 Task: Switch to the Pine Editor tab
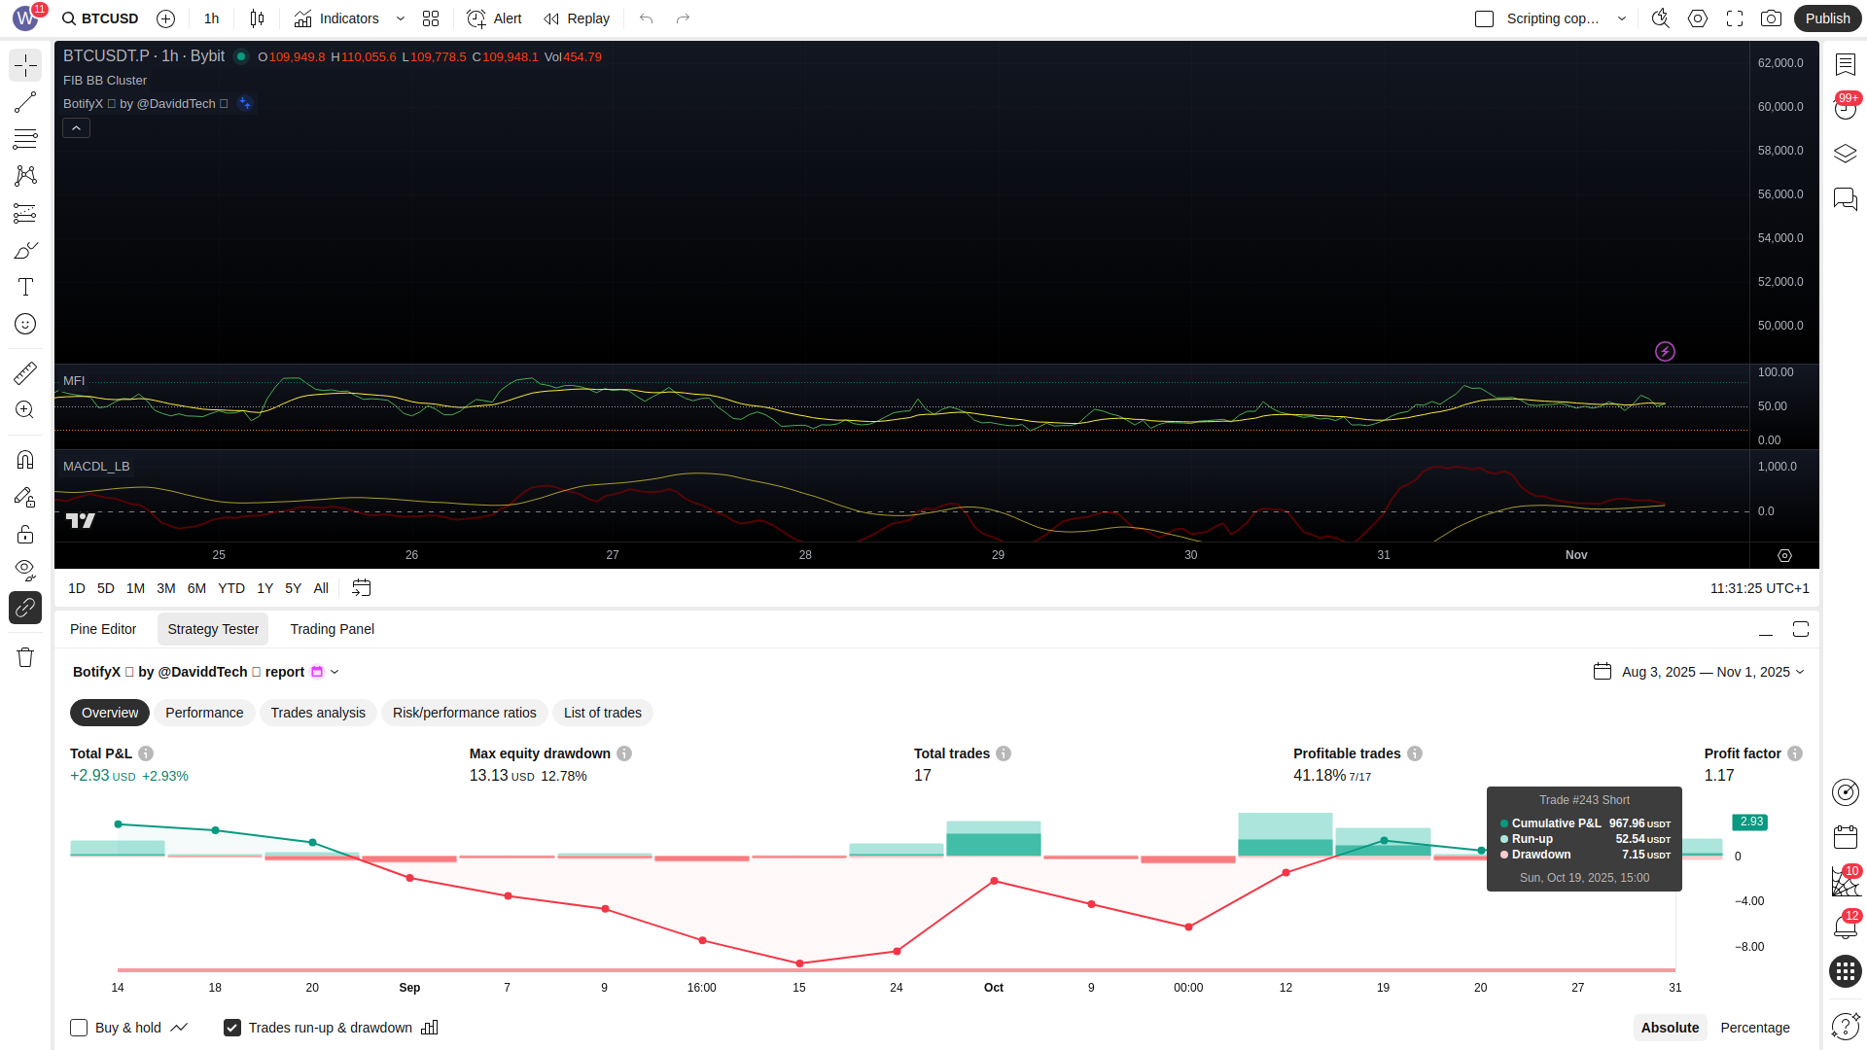103,629
